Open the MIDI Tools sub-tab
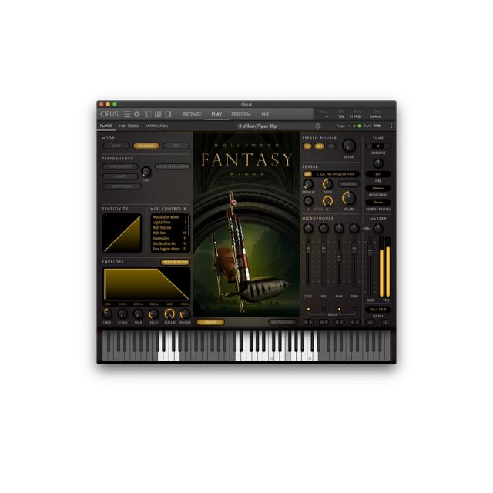Screen dimensions: 493x493 [129, 126]
